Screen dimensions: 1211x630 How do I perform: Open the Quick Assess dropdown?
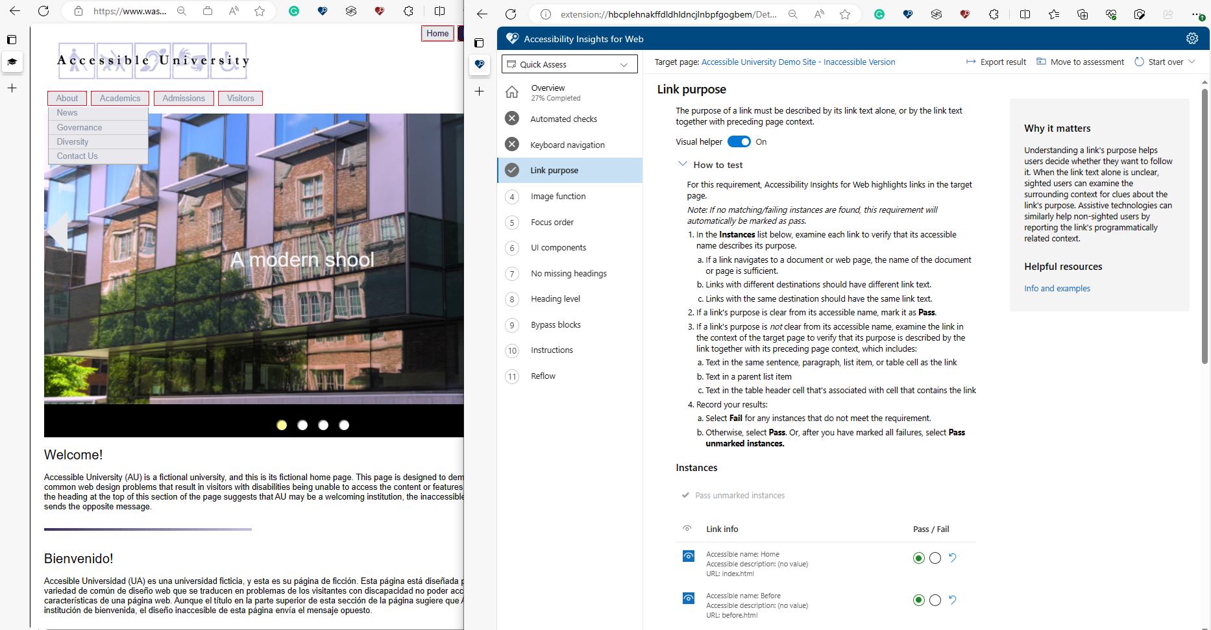click(569, 64)
